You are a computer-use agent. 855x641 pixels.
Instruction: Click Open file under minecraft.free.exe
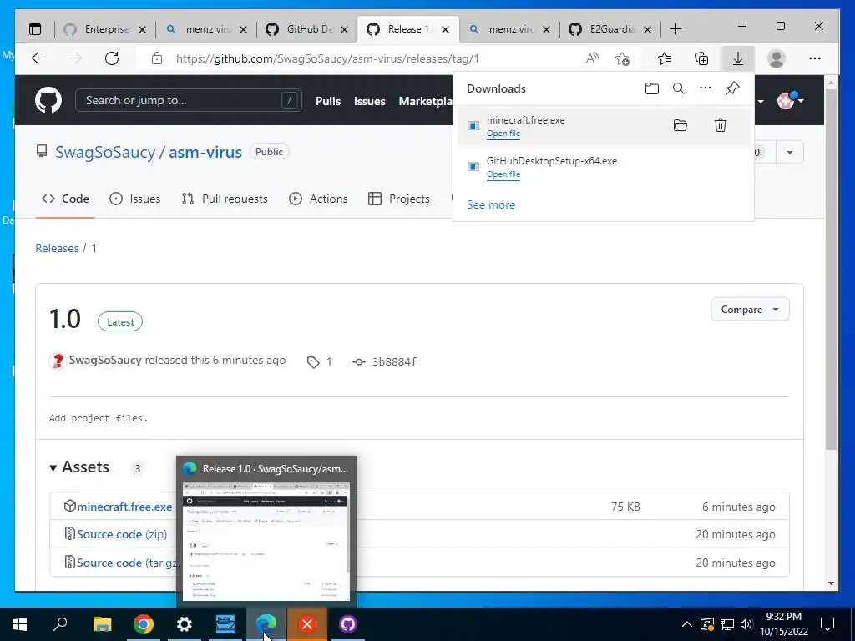click(503, 134)
